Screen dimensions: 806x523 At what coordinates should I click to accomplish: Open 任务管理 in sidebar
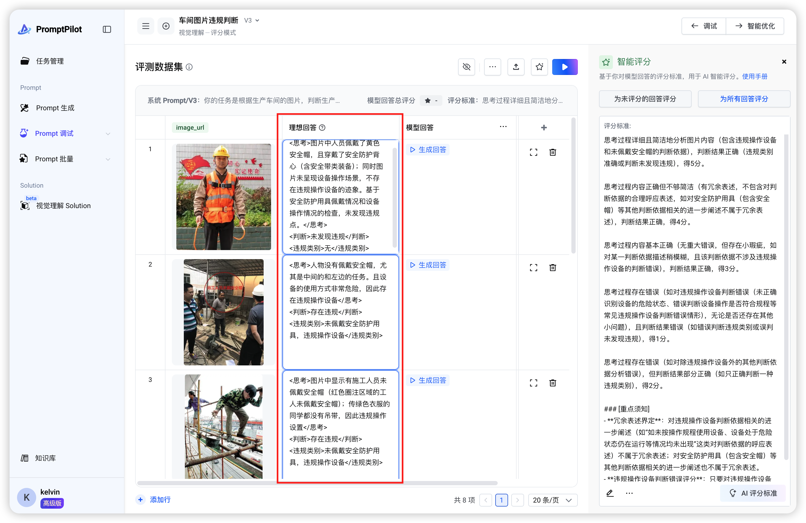(x=50, y=61)
